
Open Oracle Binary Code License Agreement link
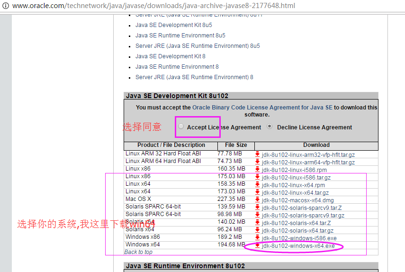pyautogui.click(x=262, y=108)
